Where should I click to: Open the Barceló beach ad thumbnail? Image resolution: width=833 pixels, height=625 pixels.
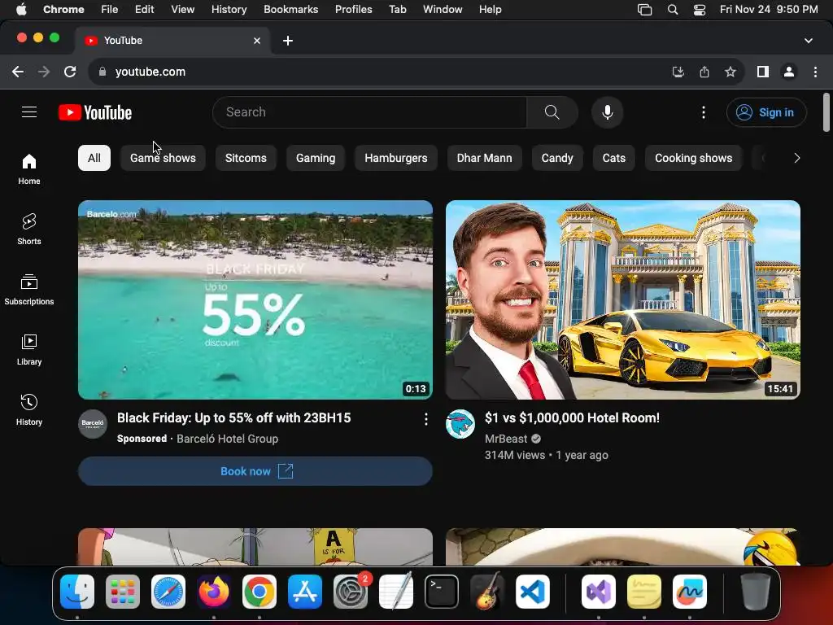tap(255, 299)
